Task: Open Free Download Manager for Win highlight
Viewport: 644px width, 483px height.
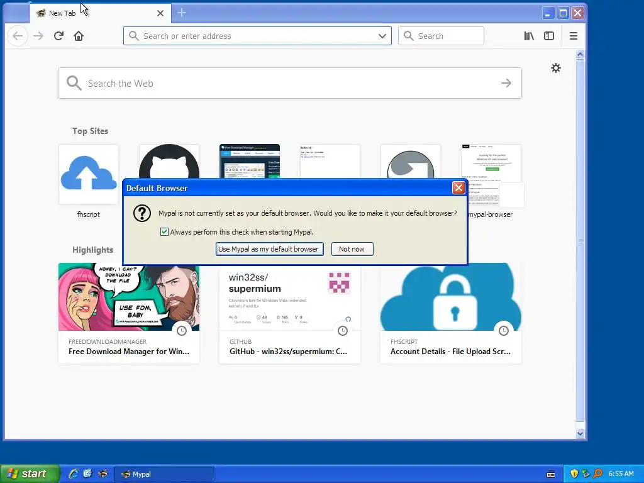Action: tap(129, 313)
